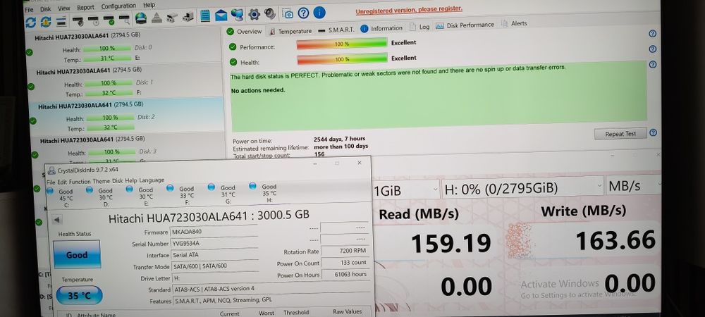
Task: Click the Write value 163.66
Action: tap(615, 241)
